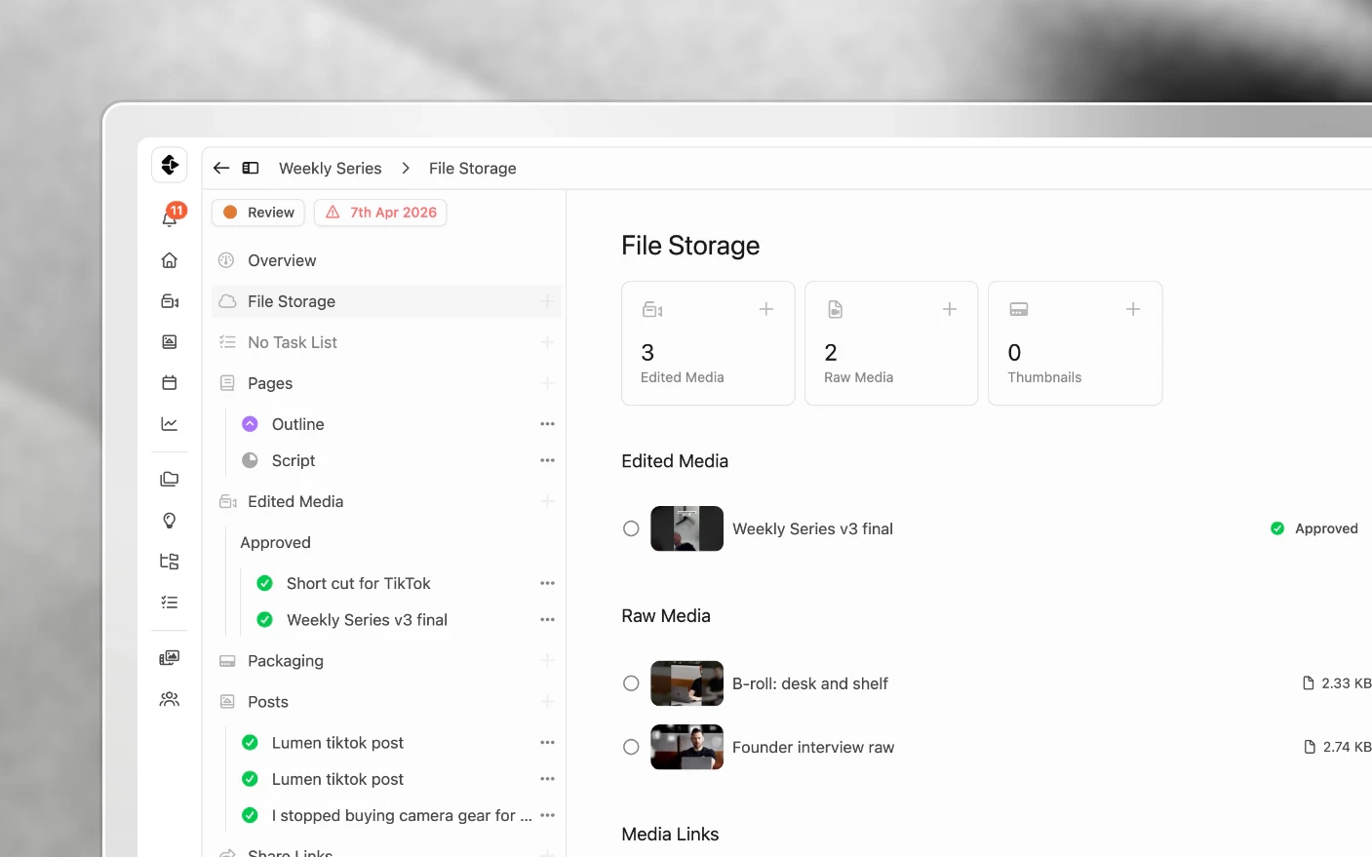The height and width of the screenshot is (857, 1372).
Task: Open the notifications bell with 11 badge
Action: [x=170, y=216]
